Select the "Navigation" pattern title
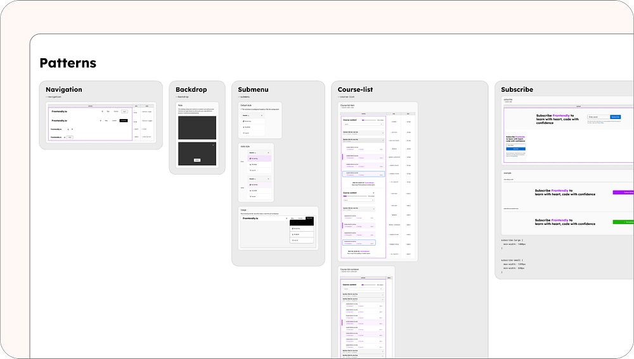This screenshot has height=359, width=634. 64,90
